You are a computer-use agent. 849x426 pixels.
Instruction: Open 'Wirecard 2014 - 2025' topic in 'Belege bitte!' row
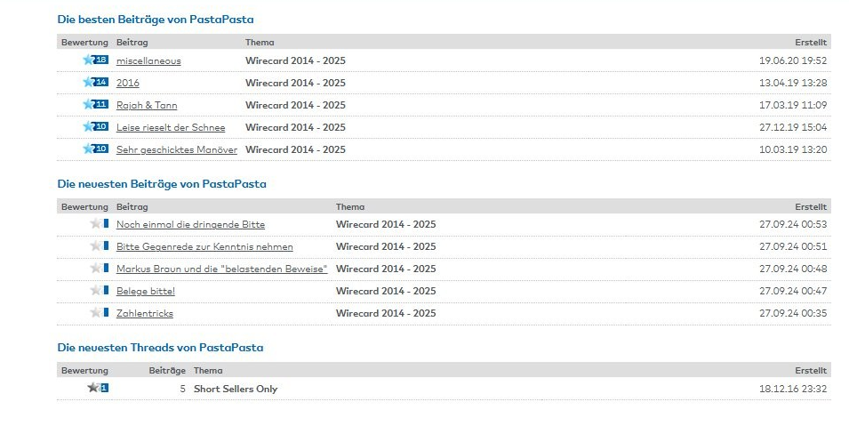pyautogui.click(x=386, y=291)
